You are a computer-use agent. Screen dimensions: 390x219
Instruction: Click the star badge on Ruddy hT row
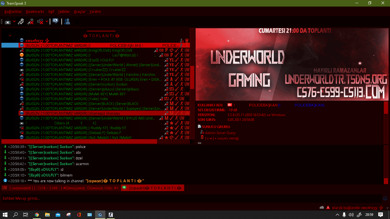[x=172, y=128]
